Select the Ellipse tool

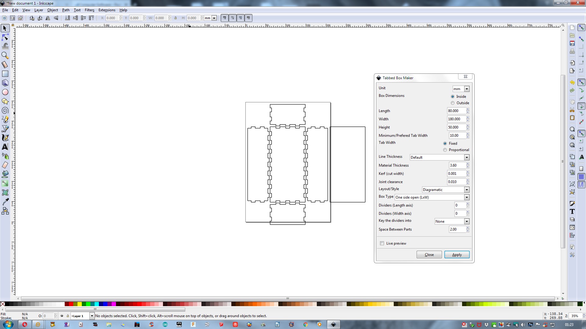pos(5,92)
